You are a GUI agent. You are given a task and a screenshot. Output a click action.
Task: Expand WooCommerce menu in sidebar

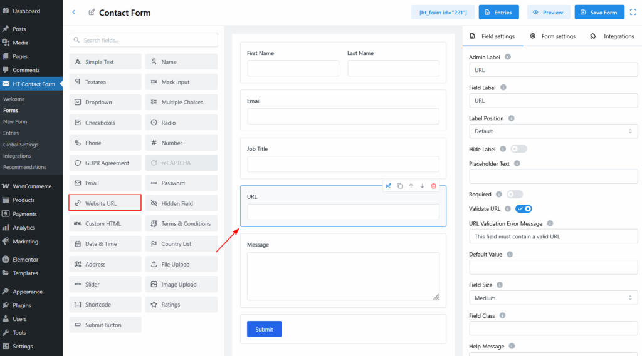31,186
